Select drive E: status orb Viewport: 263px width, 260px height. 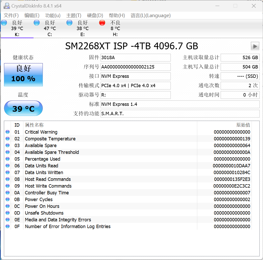[69, 23]
